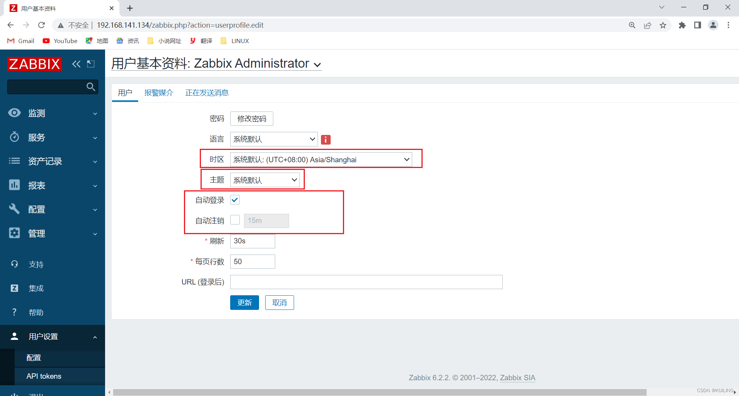
Task: Open the browser extensions puzzle icon
Action: (682, 25)
